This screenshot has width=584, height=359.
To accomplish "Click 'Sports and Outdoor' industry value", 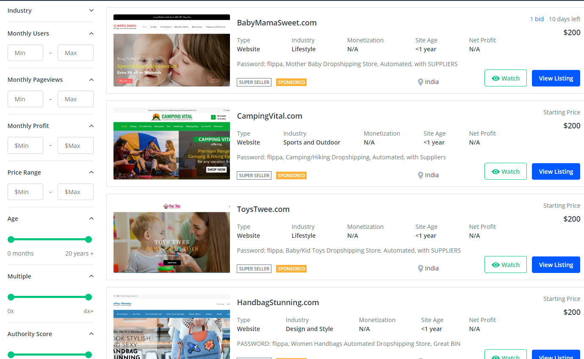I will tap(312, 142).
